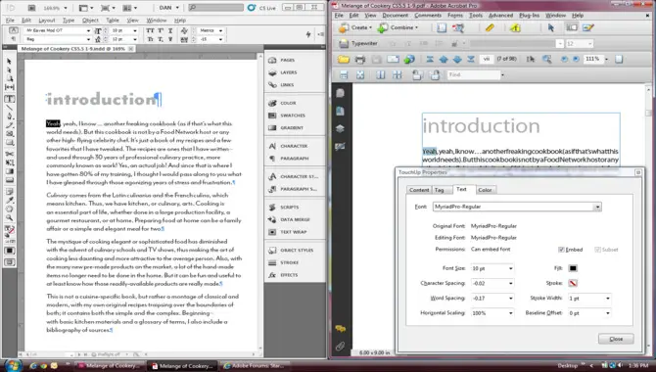Open the Font Size dropdown in TouchUp Properties
656x372 pixels.
click(x=510, y=268)
